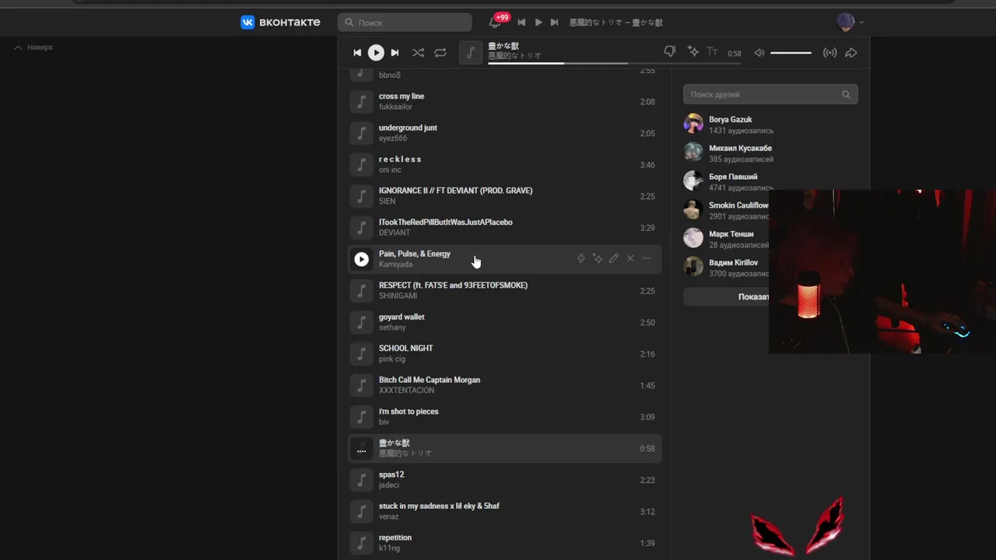
Task: Click Марк Тенши avatar
Action: (693, 238)
